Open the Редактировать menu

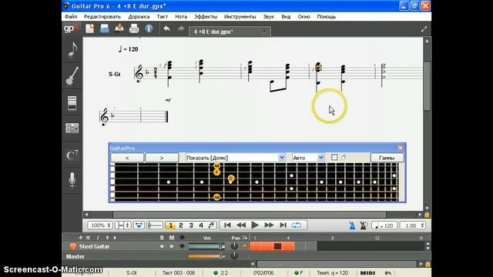point(102,17)
